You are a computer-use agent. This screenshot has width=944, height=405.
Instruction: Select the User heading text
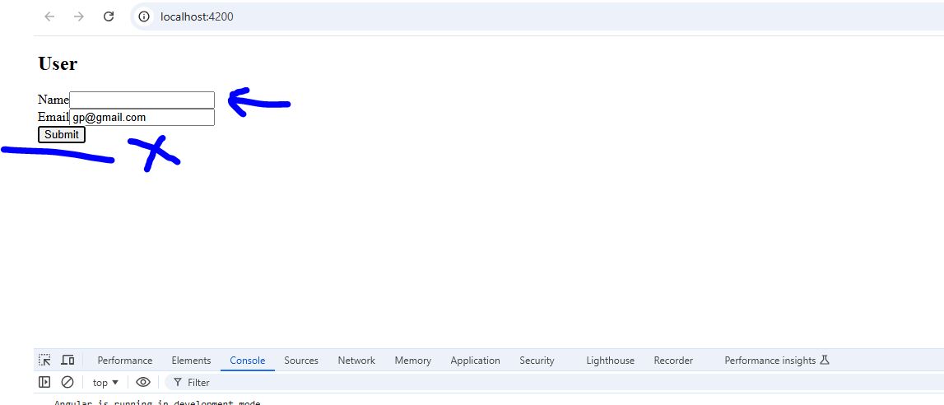[x=58, y=63]
